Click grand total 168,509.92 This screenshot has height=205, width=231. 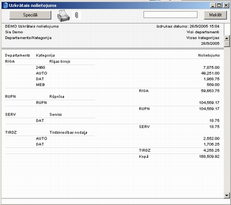pyautogui.click(x=209, y=156)
